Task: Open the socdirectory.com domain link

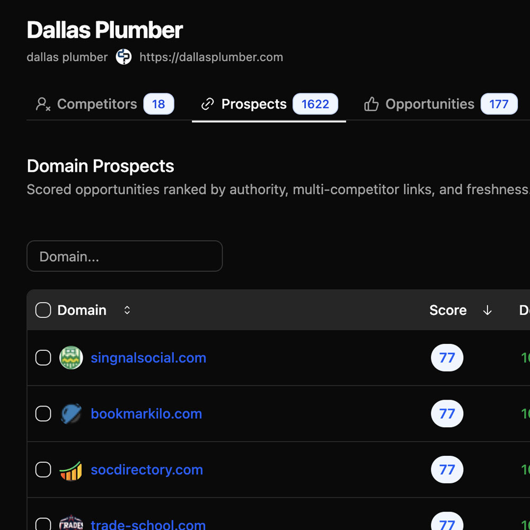Action: point(147,470)
